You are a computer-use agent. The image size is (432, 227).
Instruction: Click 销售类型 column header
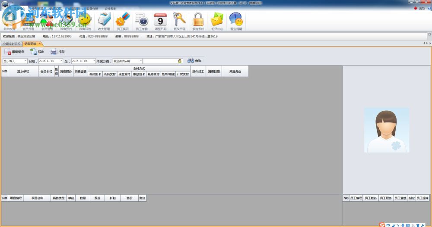(59, 198)
